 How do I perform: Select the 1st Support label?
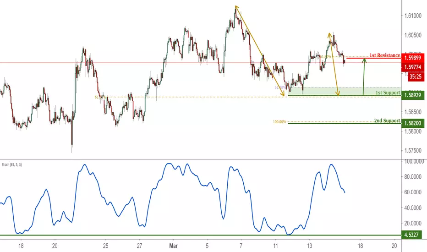coord(388,93)
